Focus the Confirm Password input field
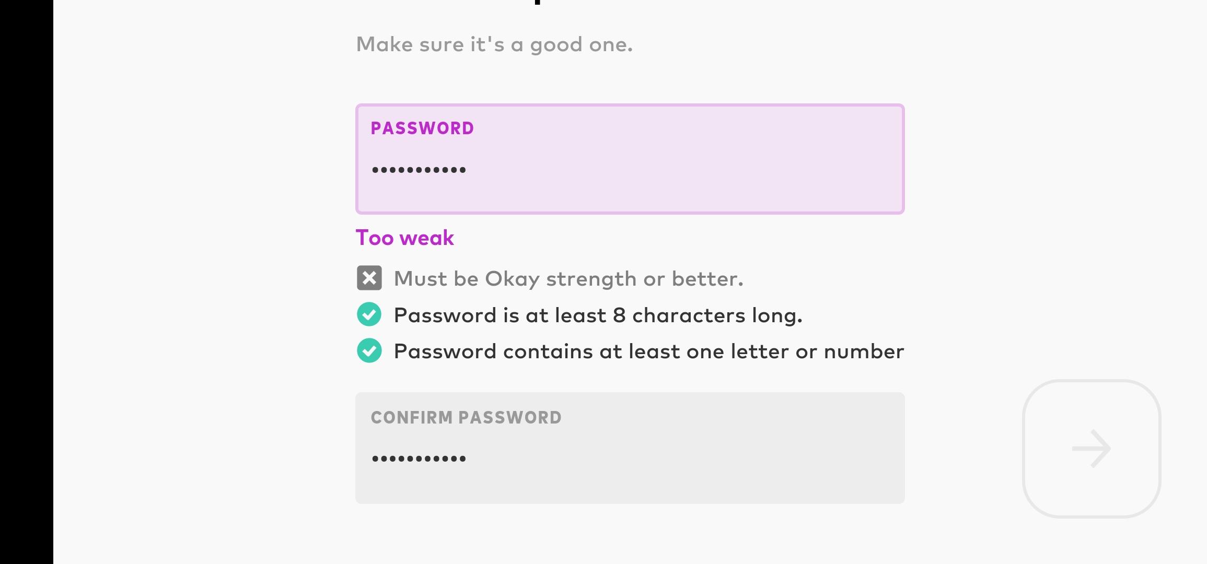 [x=630, y=448]
